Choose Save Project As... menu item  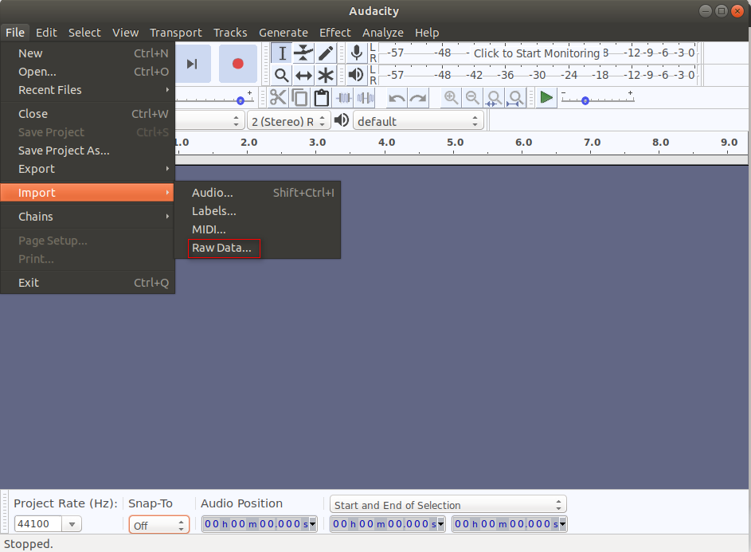coord(88,151)
